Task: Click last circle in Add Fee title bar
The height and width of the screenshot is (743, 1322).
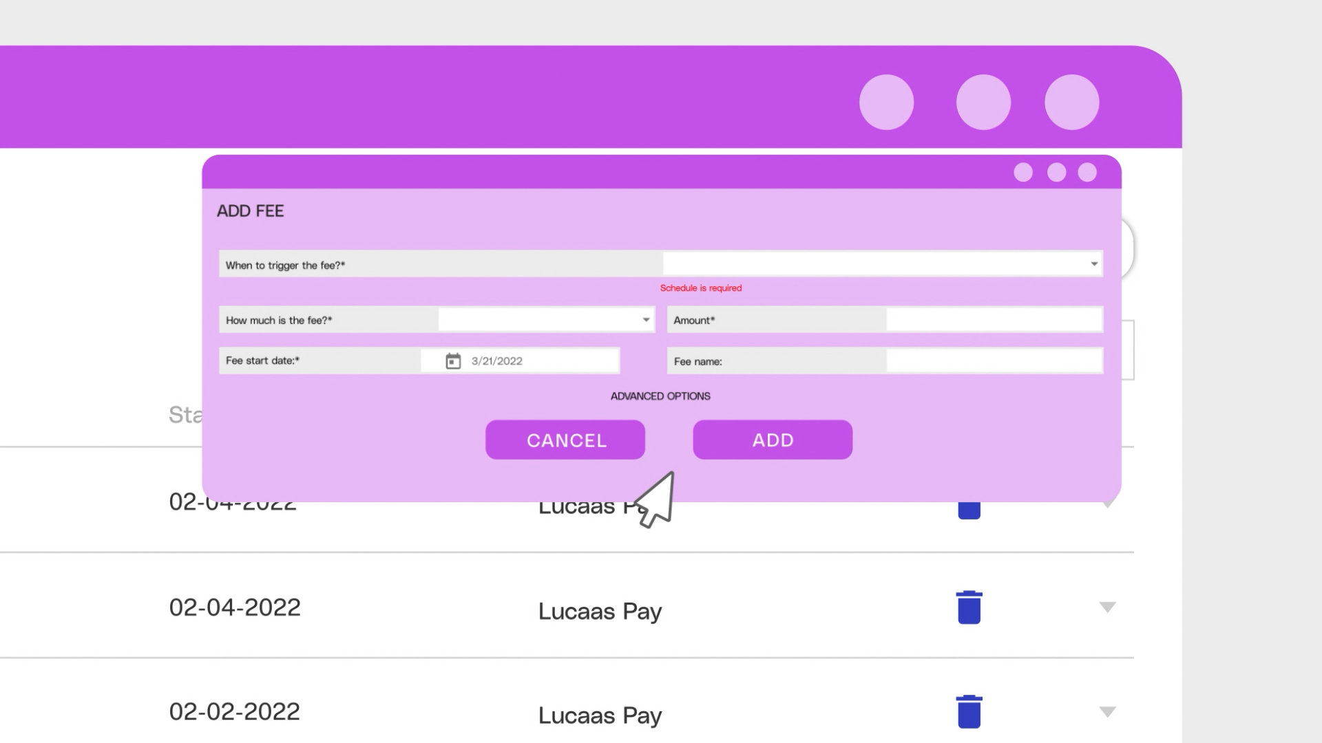Action: (1087, 172)
